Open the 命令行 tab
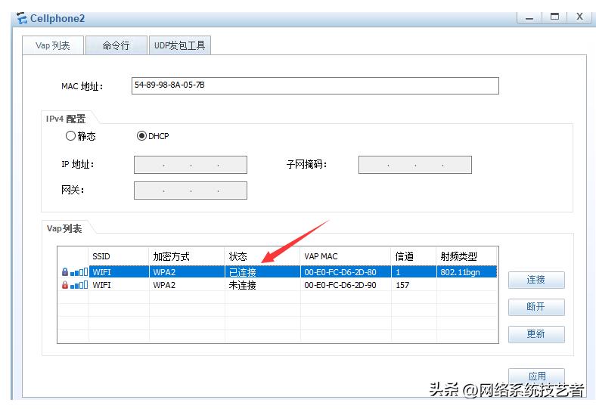The image size is (596, 409). click(116, 45)
